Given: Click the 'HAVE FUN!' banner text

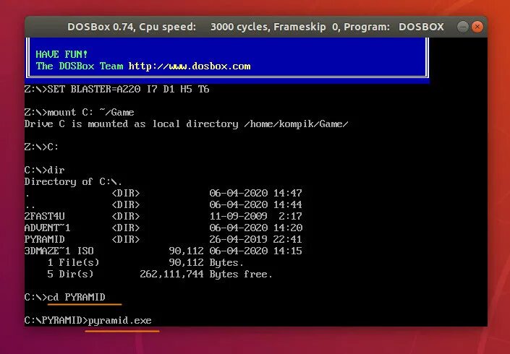Looking at the screenshot, I should [61, 54].
